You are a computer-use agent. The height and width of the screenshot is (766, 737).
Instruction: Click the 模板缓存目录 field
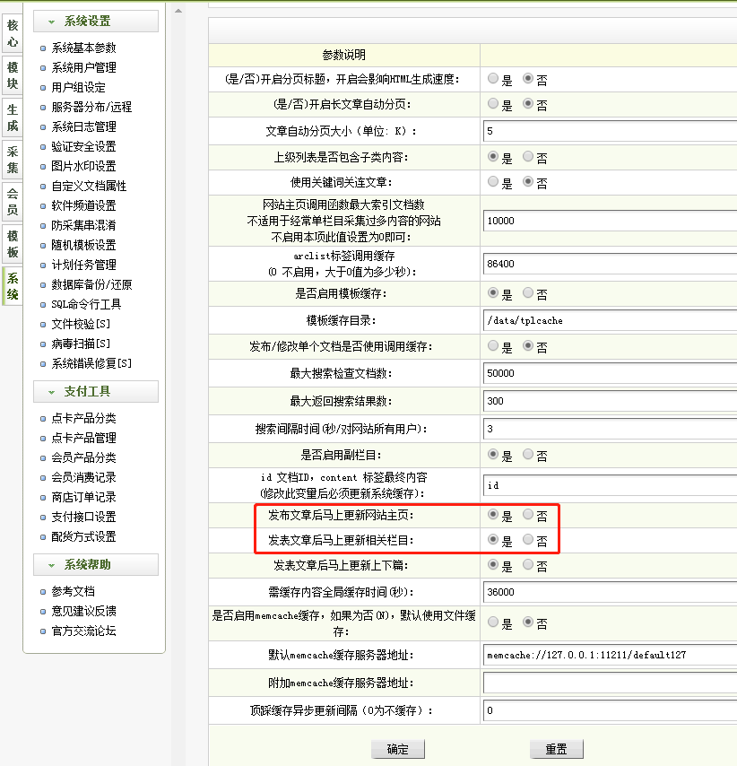pyautogui.click(x=610, y=320)
